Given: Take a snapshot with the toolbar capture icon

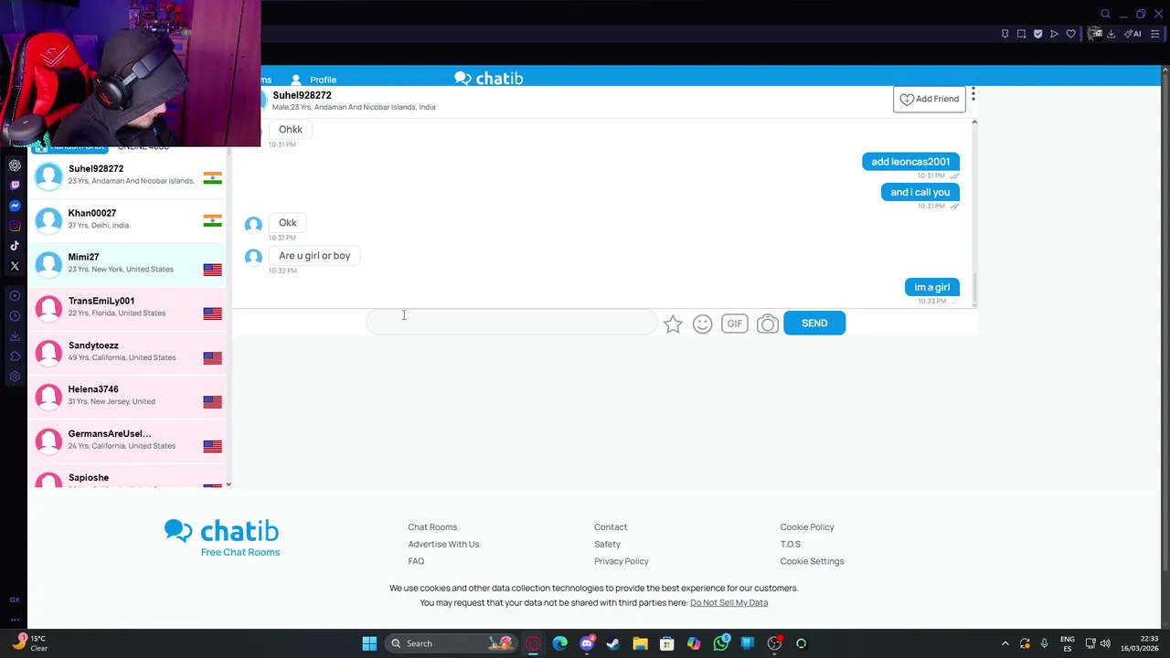Looking at the screenshot, I should coord(1021,34).
